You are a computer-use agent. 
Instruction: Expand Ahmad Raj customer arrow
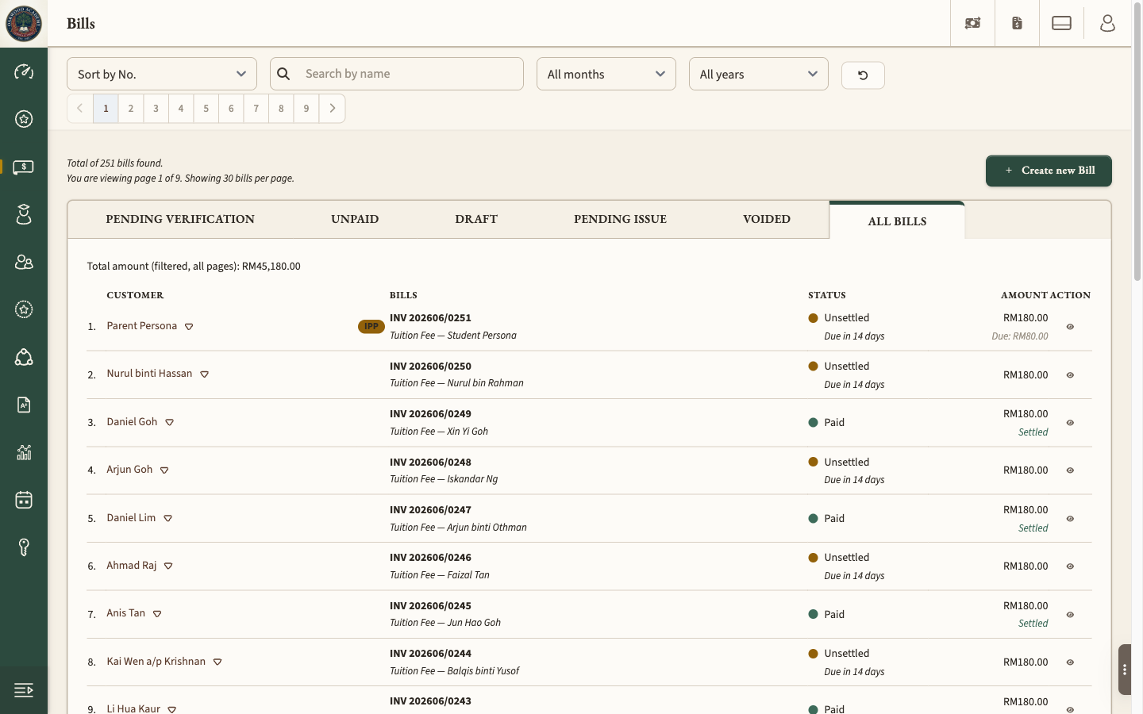(168, 566)
